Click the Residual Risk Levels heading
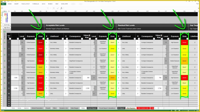Viewport: 200px width, 112px height. 126,25
